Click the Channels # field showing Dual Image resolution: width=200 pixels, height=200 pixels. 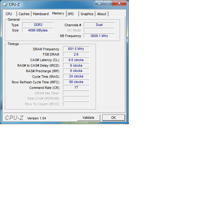pyautogui.click(x=99, y=25)
